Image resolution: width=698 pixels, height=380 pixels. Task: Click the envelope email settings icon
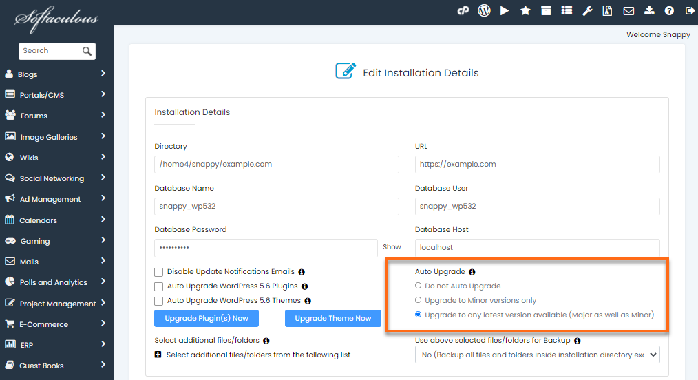[628, 11]
